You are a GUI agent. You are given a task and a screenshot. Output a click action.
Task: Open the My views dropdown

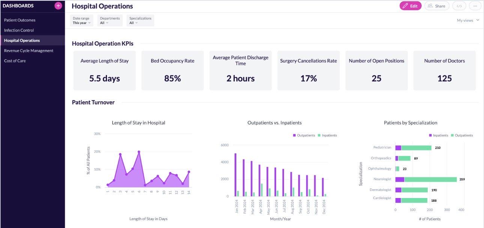[468, 20]
